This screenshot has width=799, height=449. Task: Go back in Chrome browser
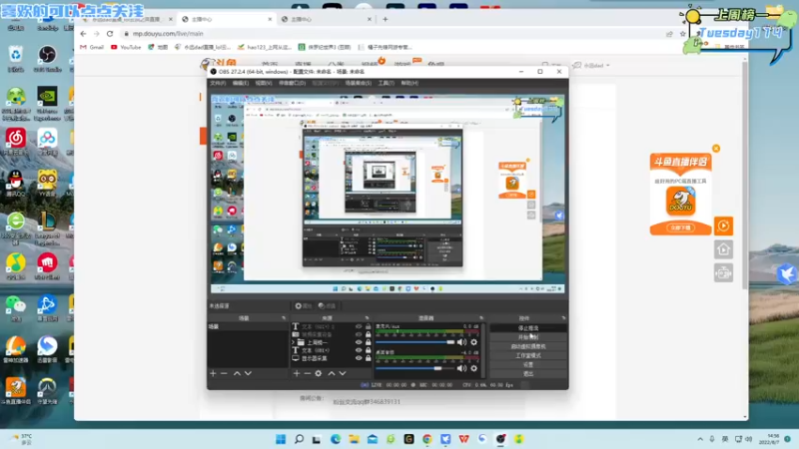(83, 34)
